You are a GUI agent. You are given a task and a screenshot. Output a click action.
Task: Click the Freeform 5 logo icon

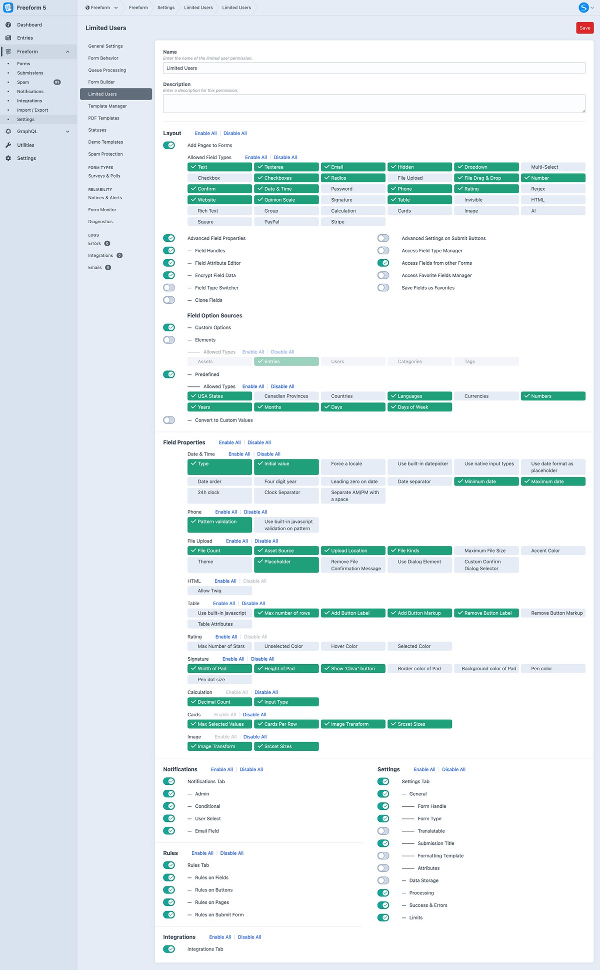point(8,8)
